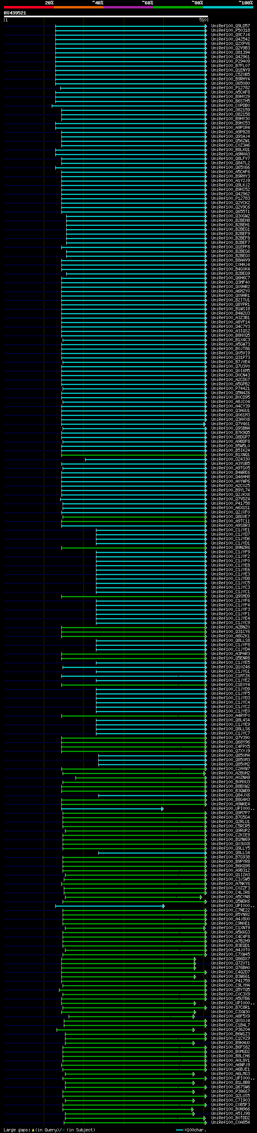This screenshot has width=257, height=1133.
Task: Click hit UniRef100_P29409
Action: pos(230,61)
